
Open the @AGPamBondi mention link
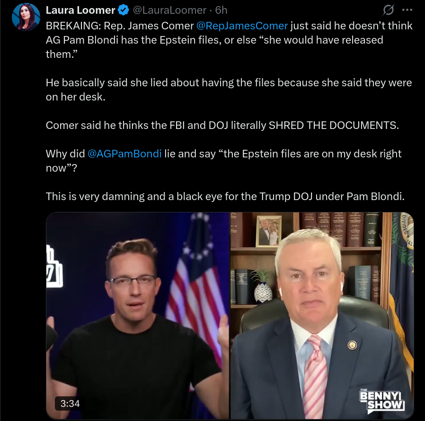[x=124, y=154]
